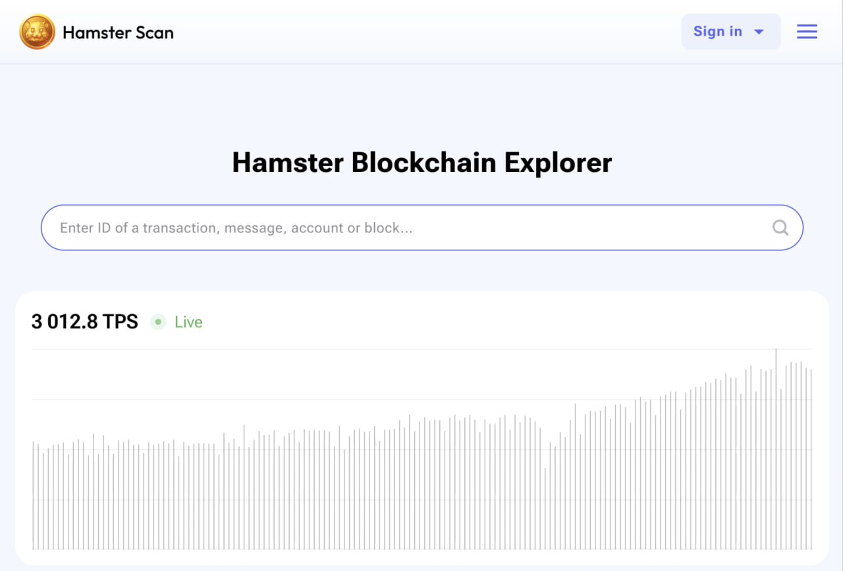843x571 pixels.
Task: Click the golden hamster logo icon
Action: point(37,32)
